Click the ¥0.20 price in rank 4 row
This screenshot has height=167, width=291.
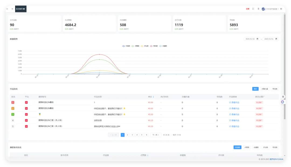(x=151, y=120)
